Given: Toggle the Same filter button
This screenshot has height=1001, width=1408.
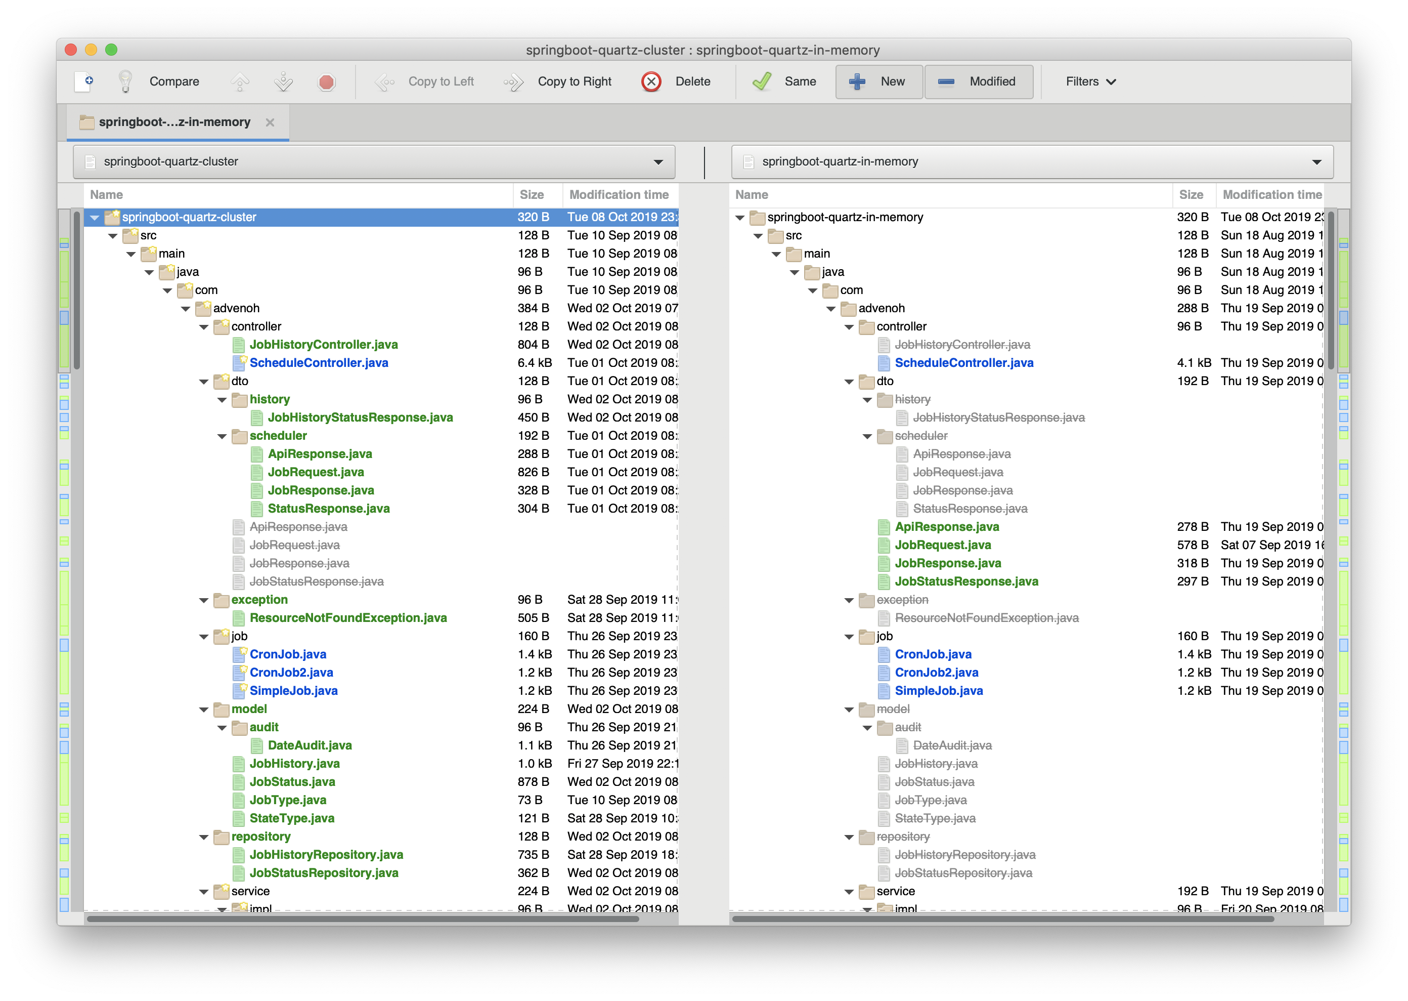Looking at the screenshot, I should pos(785,81).
